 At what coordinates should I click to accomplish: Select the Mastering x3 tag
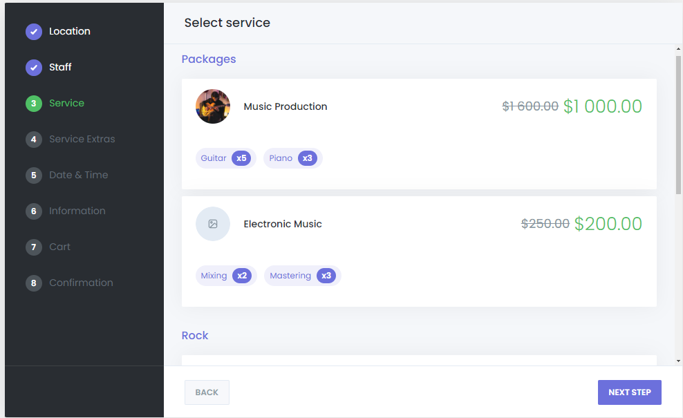point(302,275)
